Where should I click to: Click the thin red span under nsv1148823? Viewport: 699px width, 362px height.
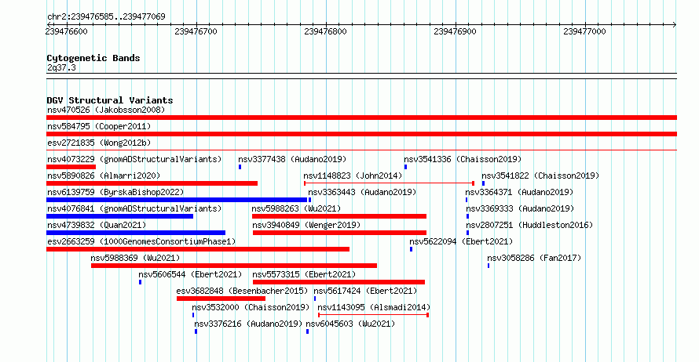(389, 183)
